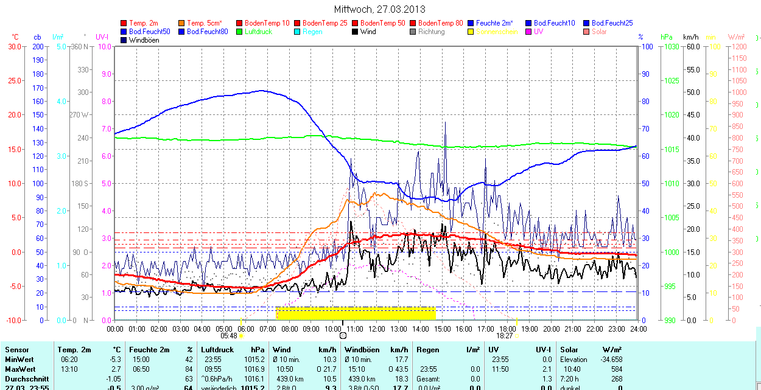Click the dark Windböen legend square
761x390 pixels.
(x=124, y=40)
